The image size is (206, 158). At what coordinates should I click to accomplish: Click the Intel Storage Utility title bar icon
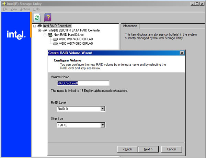4,4
